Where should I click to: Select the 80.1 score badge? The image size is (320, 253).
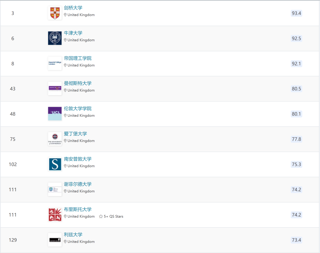tap(296, 114)
